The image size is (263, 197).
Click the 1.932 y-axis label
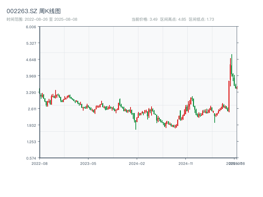(x=31, y=125)
